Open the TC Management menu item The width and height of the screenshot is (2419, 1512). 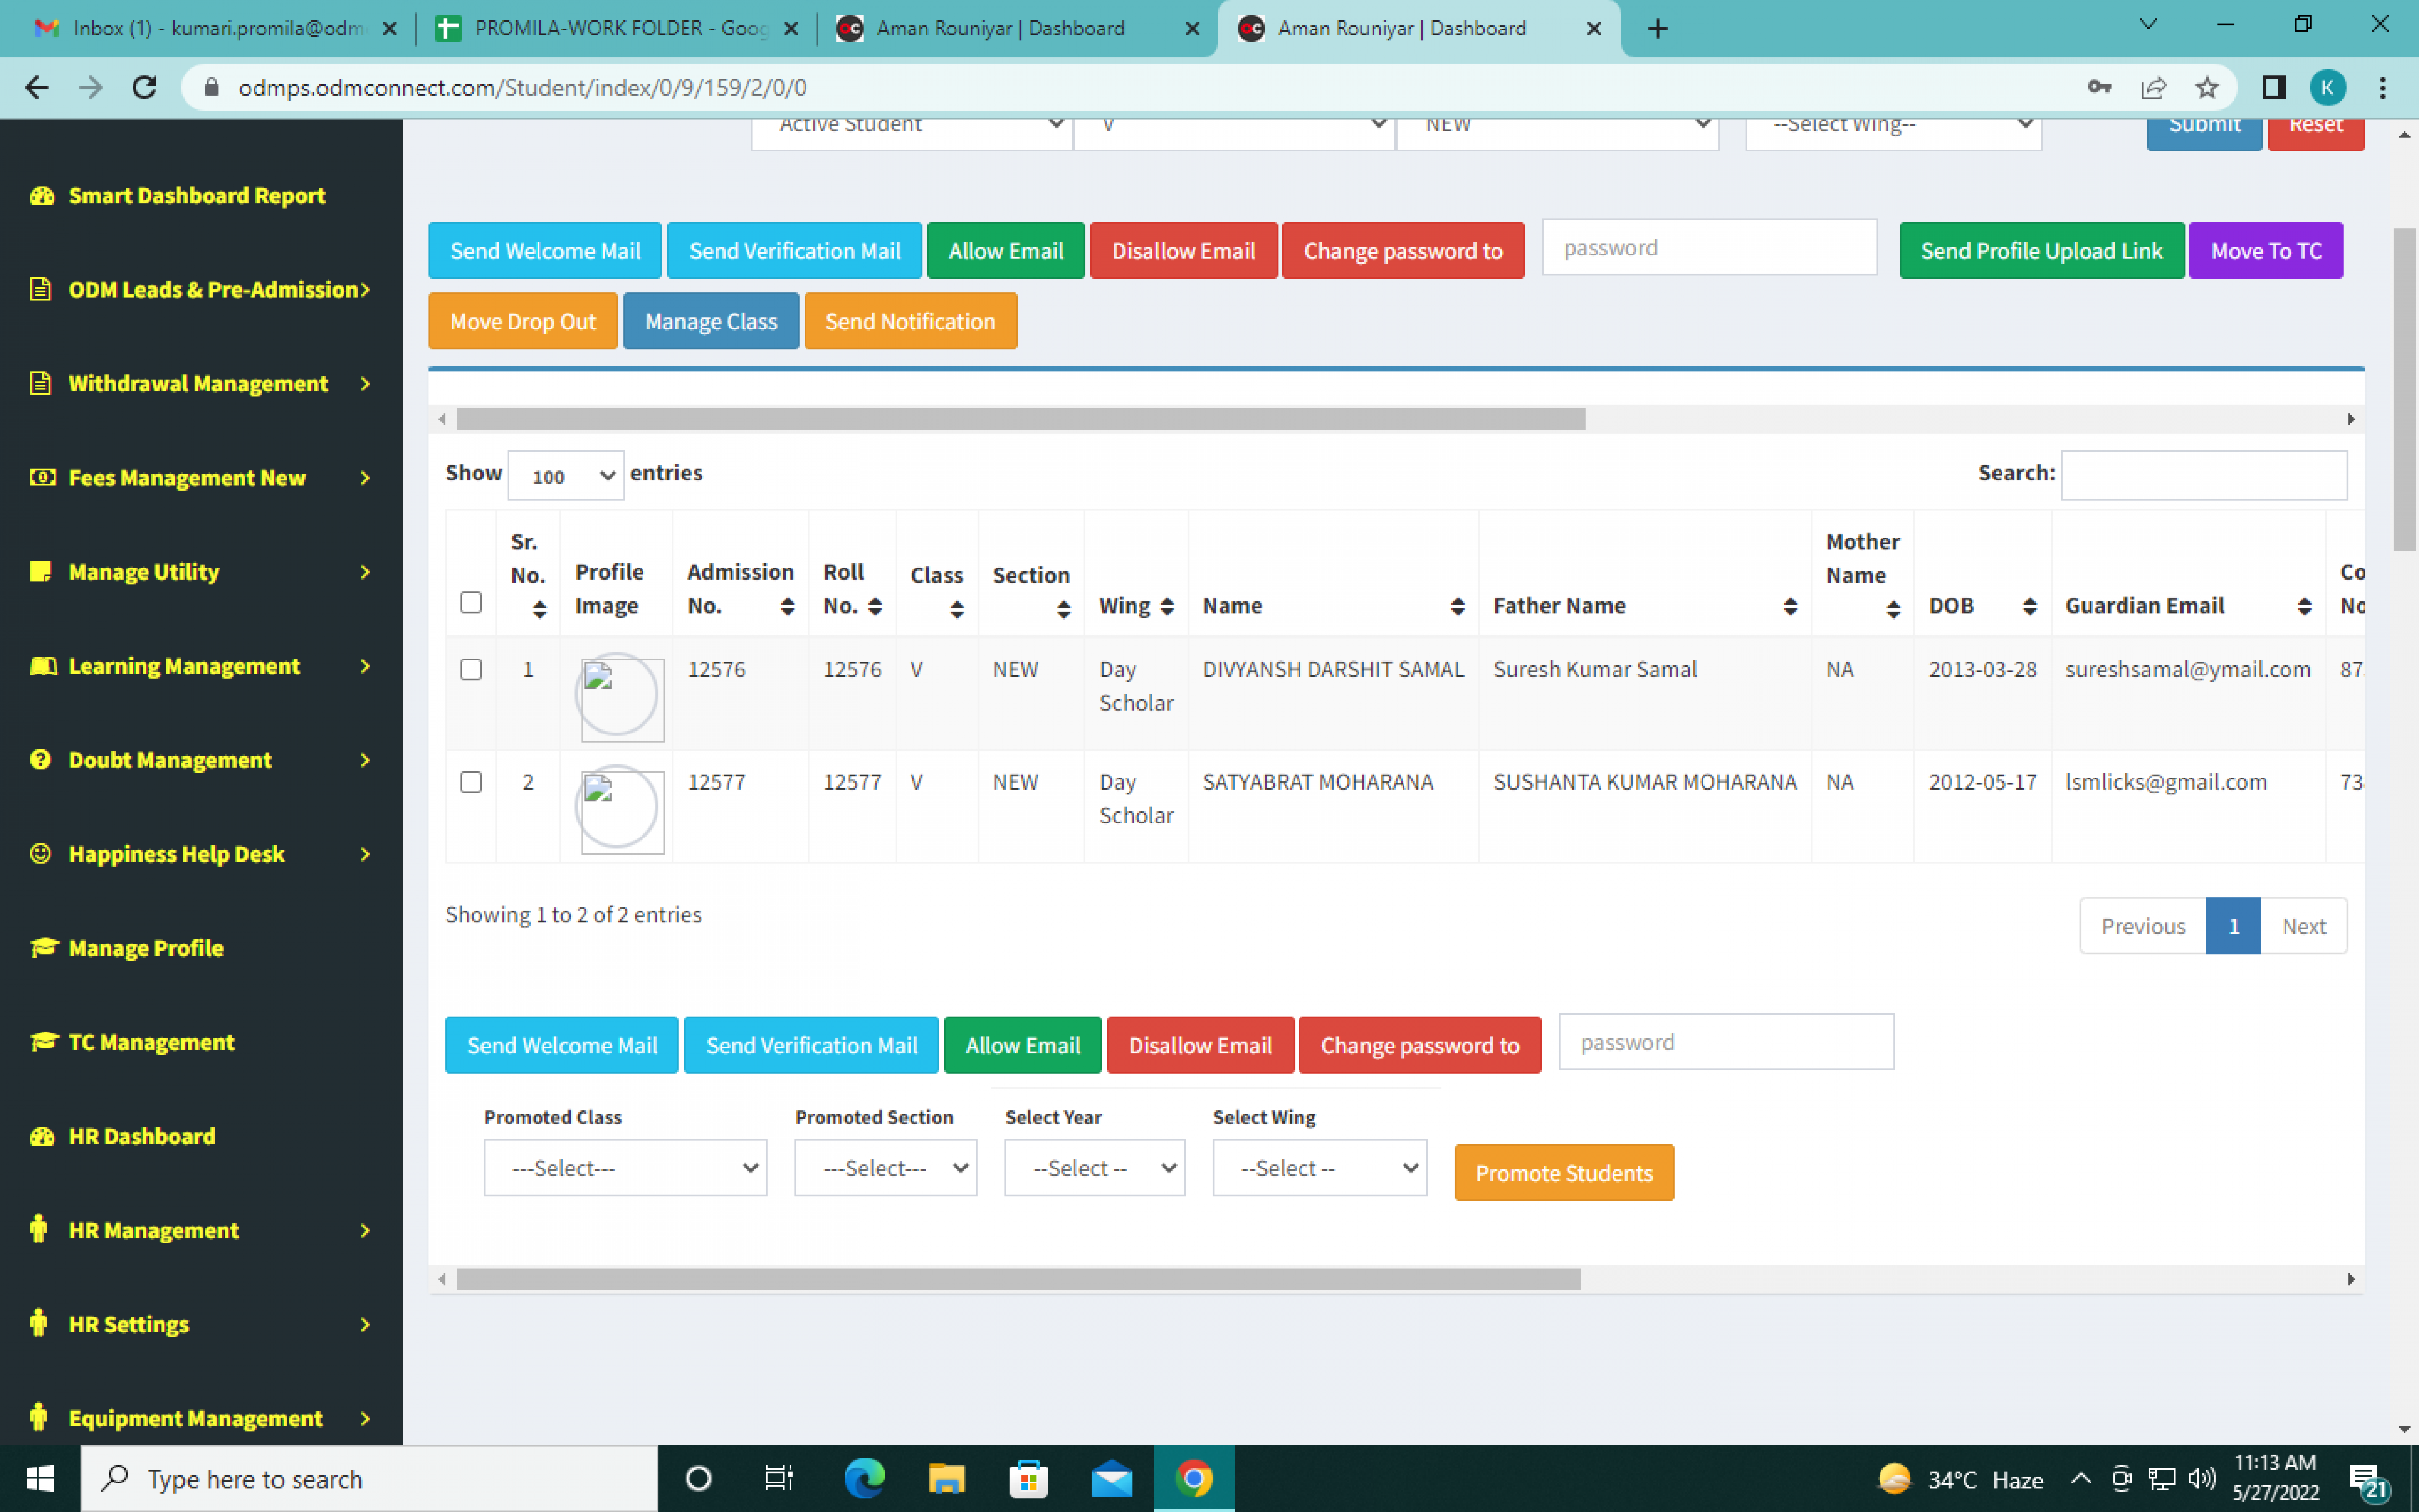[x=151, y=1042]
